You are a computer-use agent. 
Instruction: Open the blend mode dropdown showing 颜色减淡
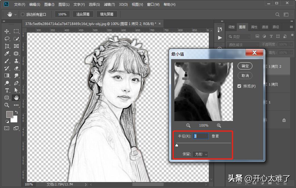tap(242, 45)
